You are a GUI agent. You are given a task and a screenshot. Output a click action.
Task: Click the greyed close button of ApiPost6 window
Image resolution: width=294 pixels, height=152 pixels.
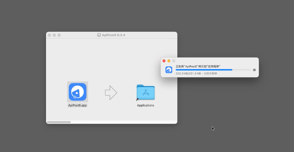point(49,35)
